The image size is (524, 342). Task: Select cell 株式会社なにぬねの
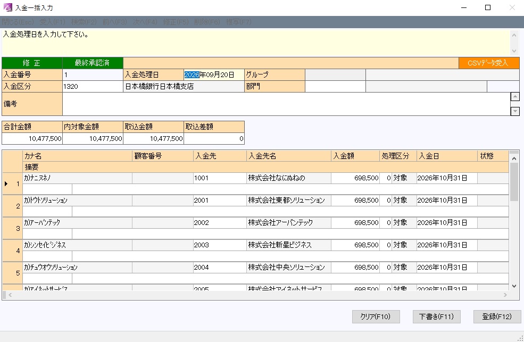[289, 178]
